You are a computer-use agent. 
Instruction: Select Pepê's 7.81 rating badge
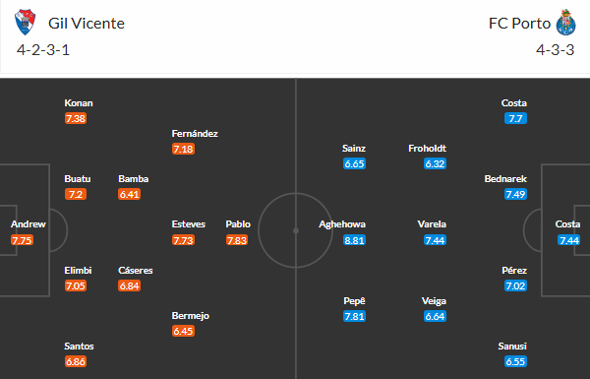tap(354, 316)
